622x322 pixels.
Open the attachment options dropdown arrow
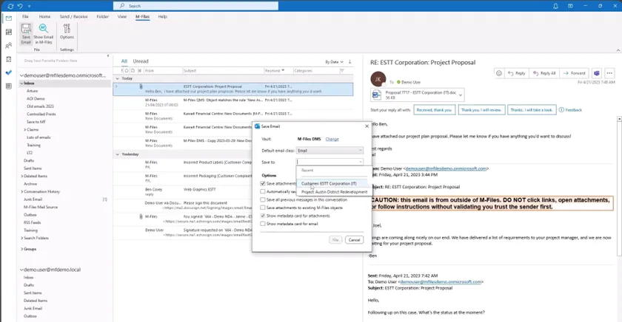pyautogui.click(x=461, y=95)
